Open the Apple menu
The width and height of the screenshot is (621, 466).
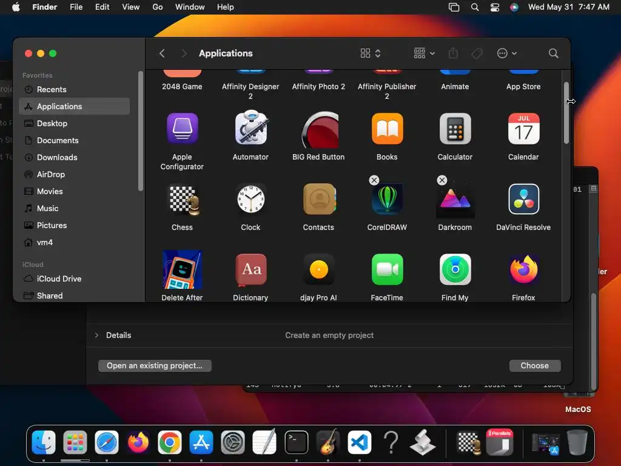[x=16, y=7]
